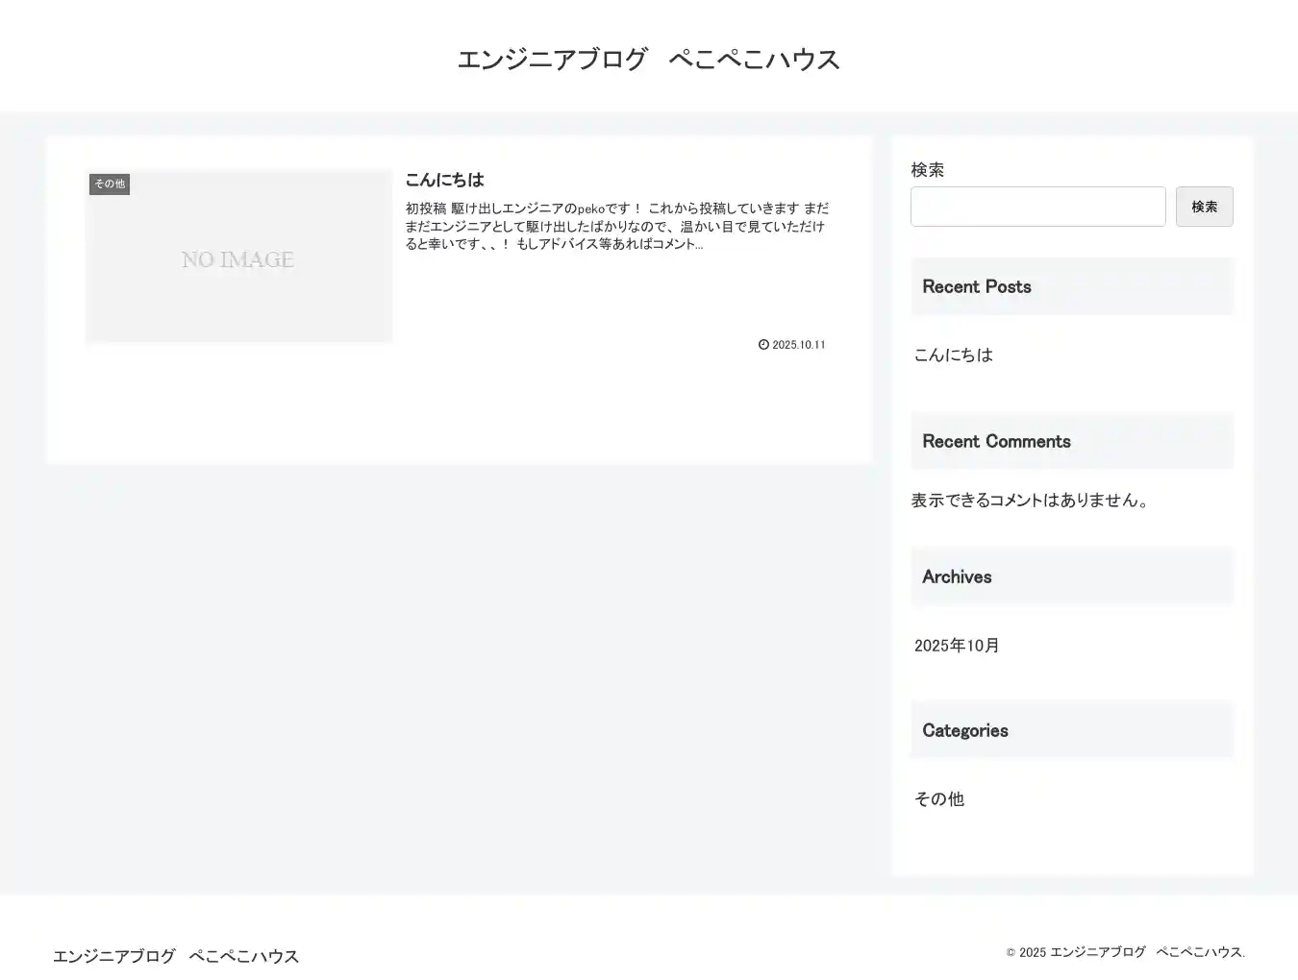This screenshot has width=1298, height=980.
Task: Open the NO IMAGE post thumbnail
Action: 238,257
